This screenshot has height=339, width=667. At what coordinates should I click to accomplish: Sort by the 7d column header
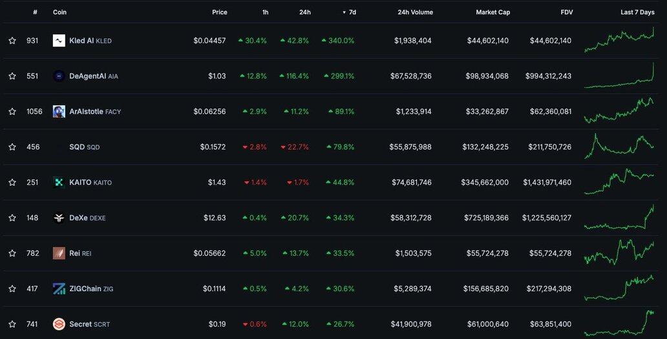tap(351, 12)
